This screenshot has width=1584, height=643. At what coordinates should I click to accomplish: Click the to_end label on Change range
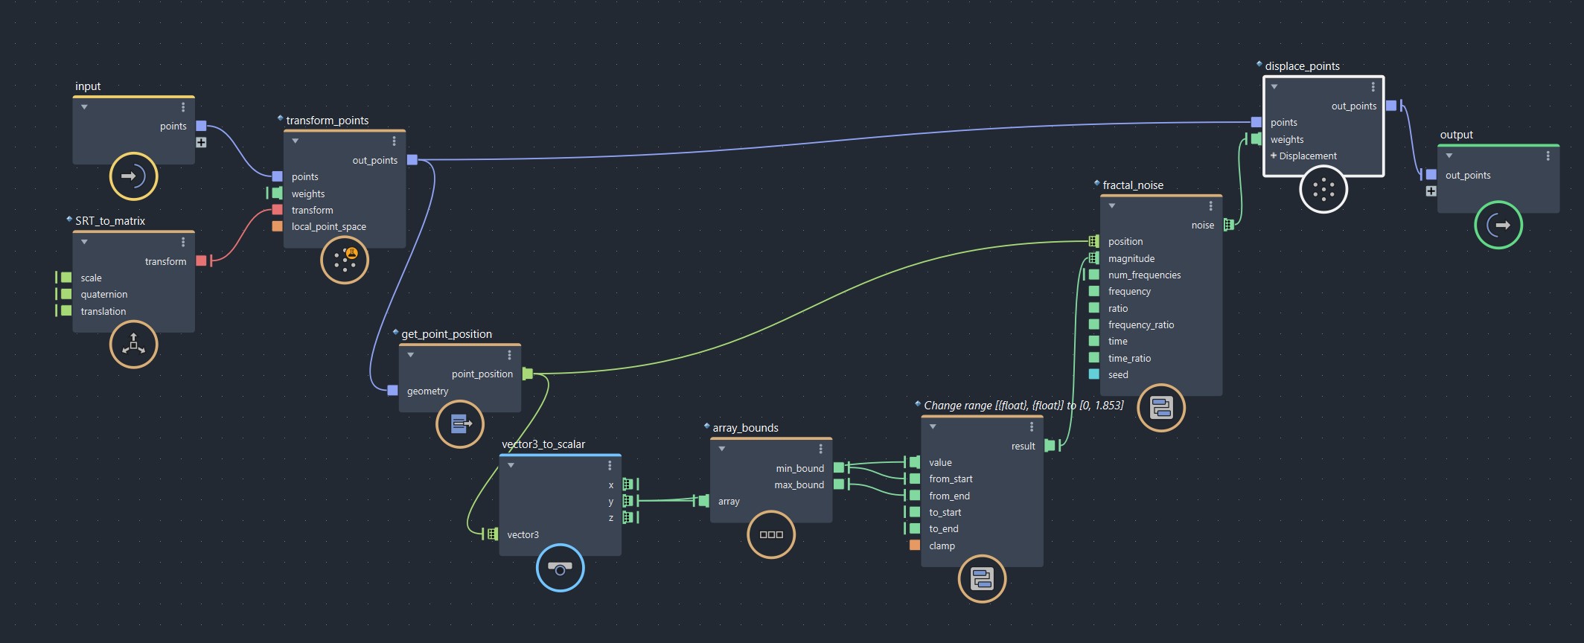(944, 528)
